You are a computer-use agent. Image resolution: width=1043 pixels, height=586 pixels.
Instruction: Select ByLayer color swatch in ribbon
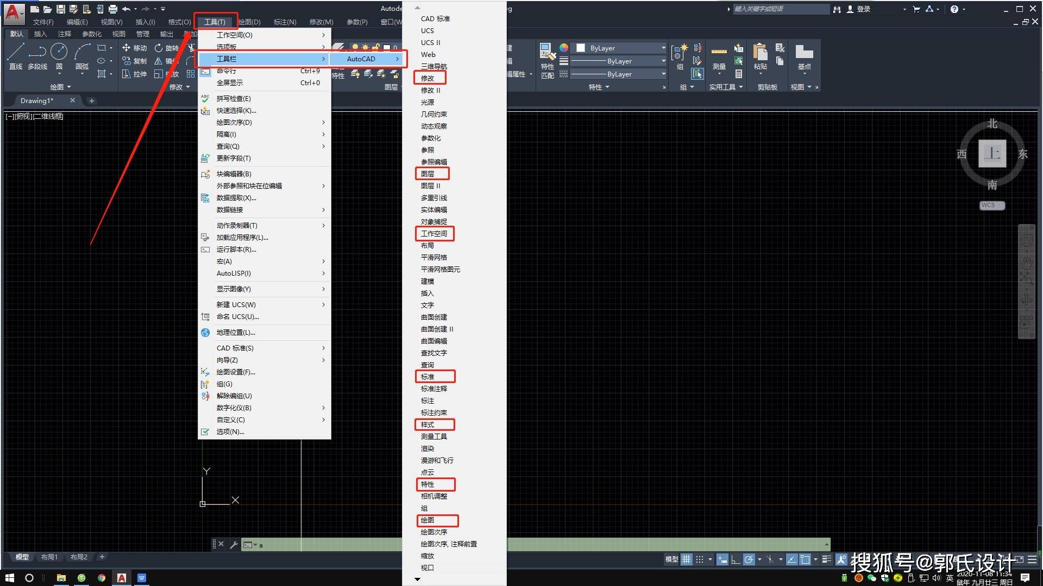pos(580,47)
